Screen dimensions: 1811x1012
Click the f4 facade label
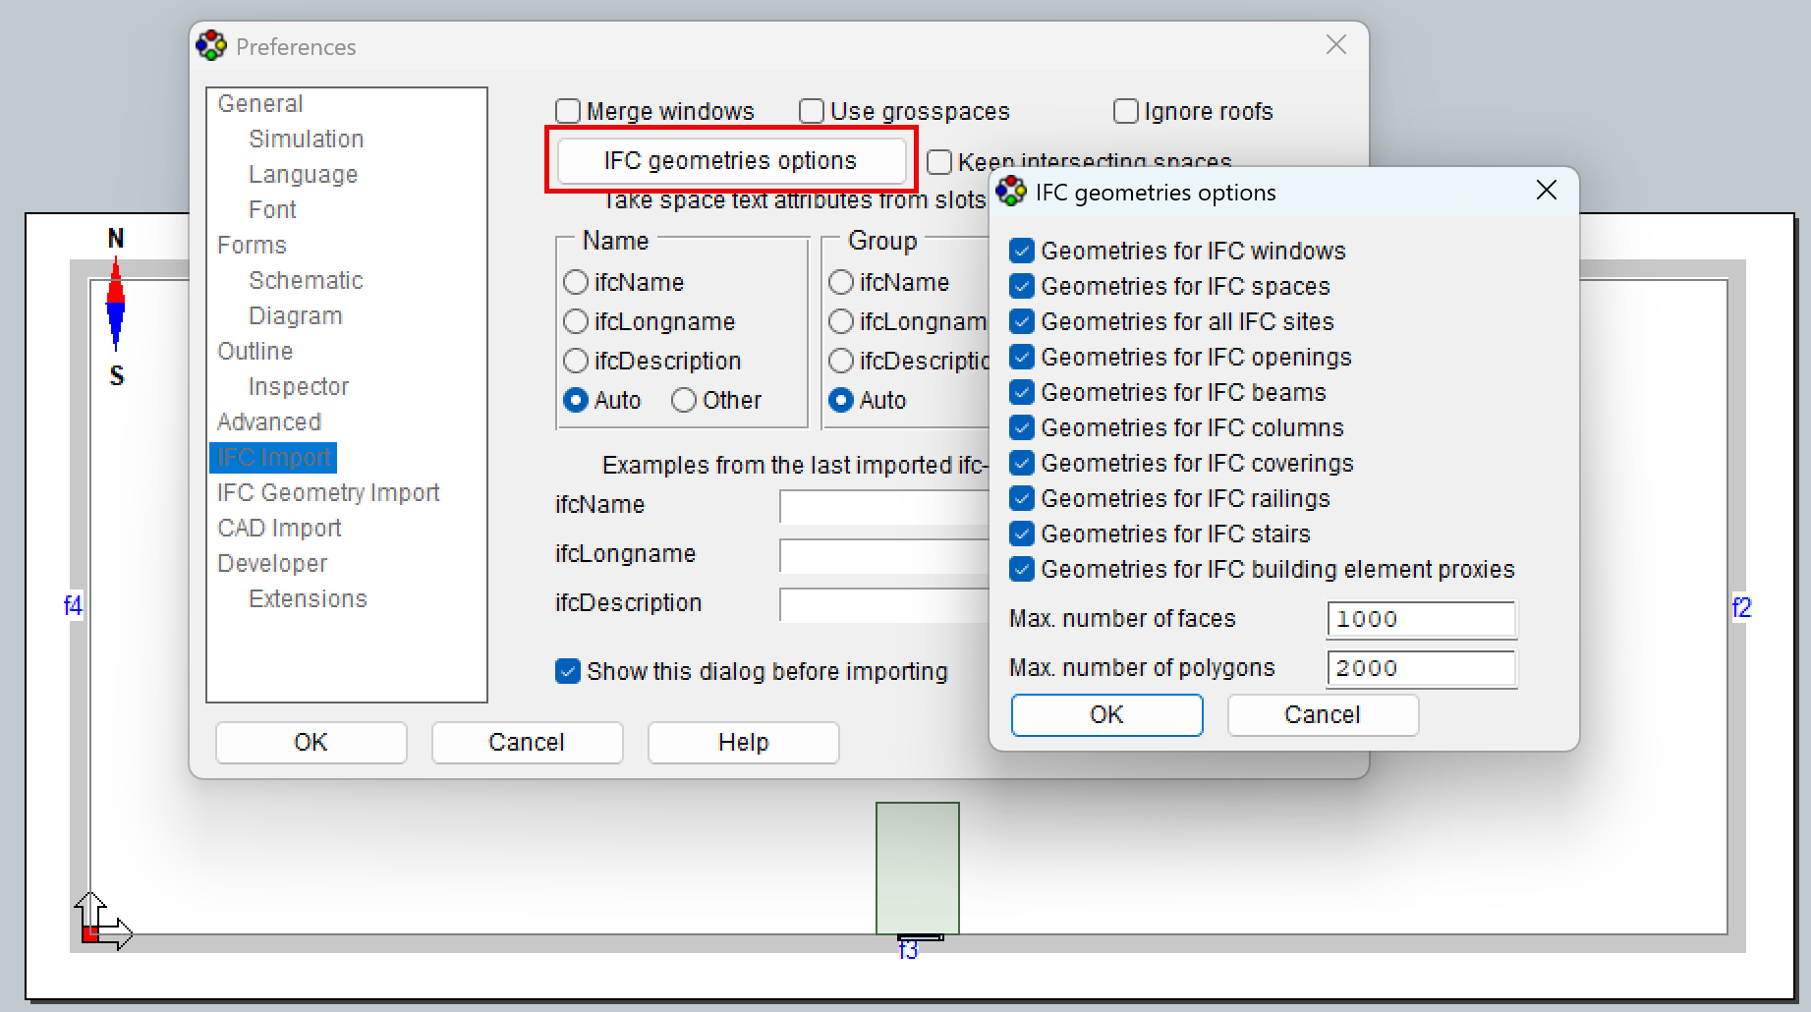tap(73, 605)
